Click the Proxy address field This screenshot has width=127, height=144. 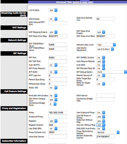point(58,113)
